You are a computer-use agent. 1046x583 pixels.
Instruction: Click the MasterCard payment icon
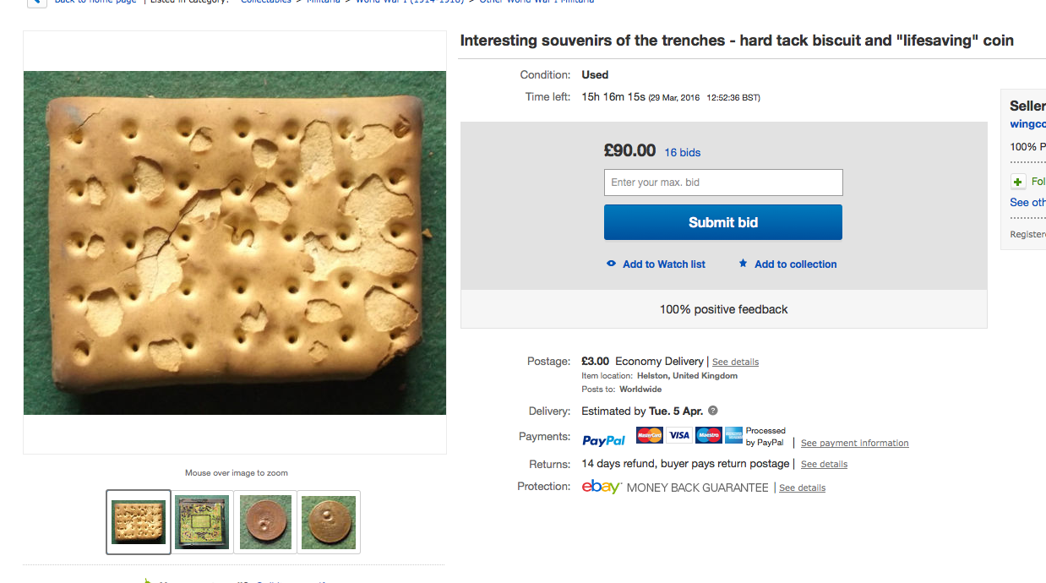point(649,435)
